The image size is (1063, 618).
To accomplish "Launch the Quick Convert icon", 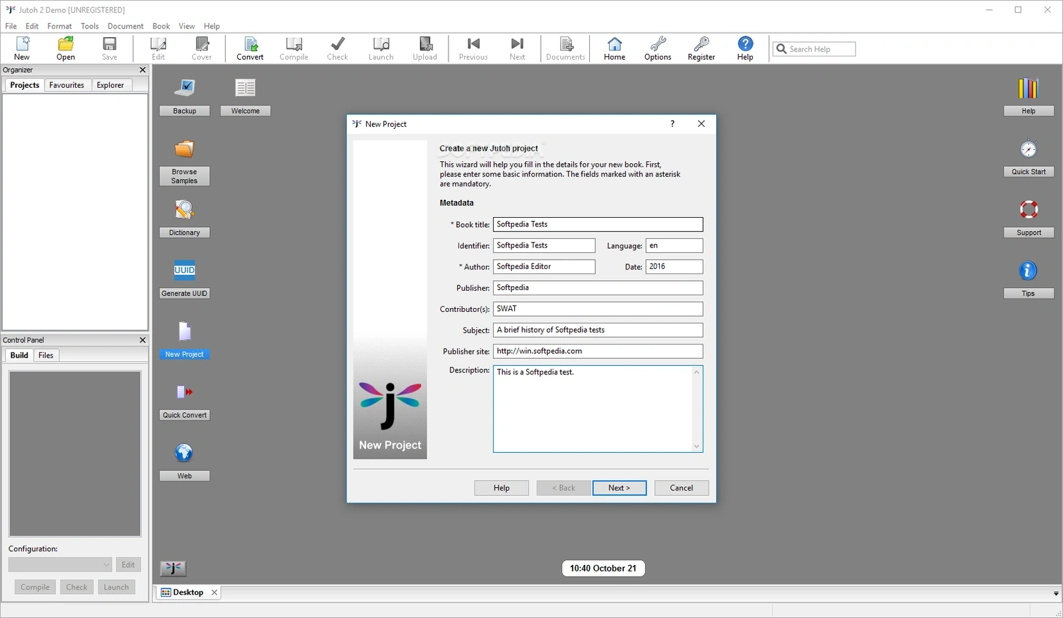I will click(185, 392).
